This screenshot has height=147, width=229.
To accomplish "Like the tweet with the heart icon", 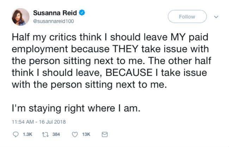I will tap(75, 134).
